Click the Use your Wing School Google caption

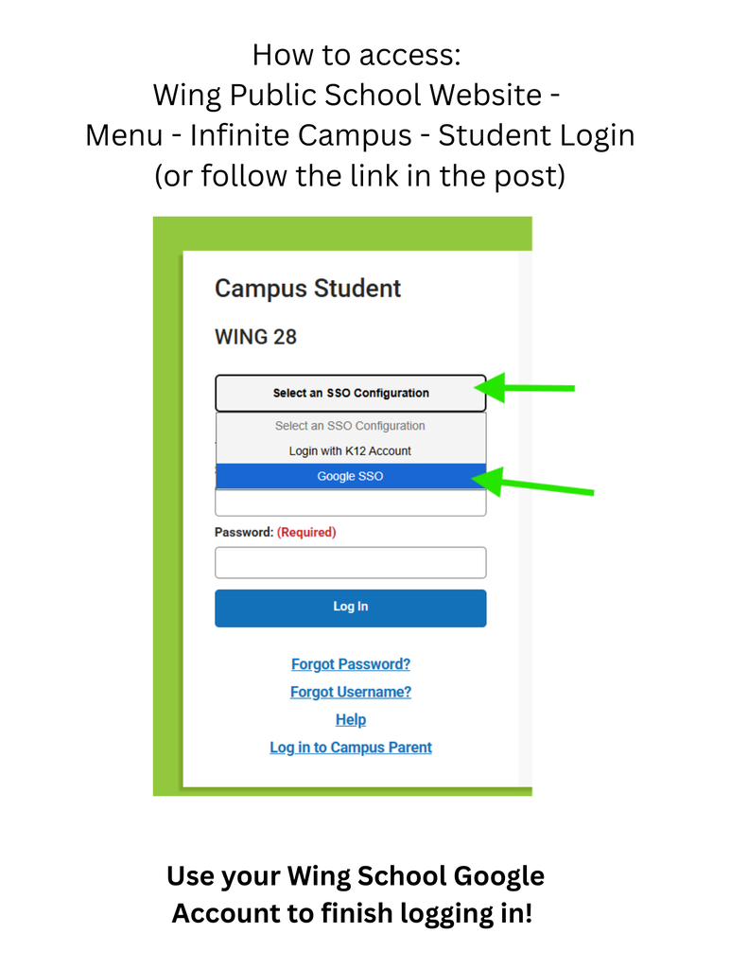(x=356, y=876)
